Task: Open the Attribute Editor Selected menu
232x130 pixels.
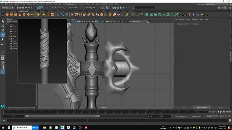Action: [182, 19]
